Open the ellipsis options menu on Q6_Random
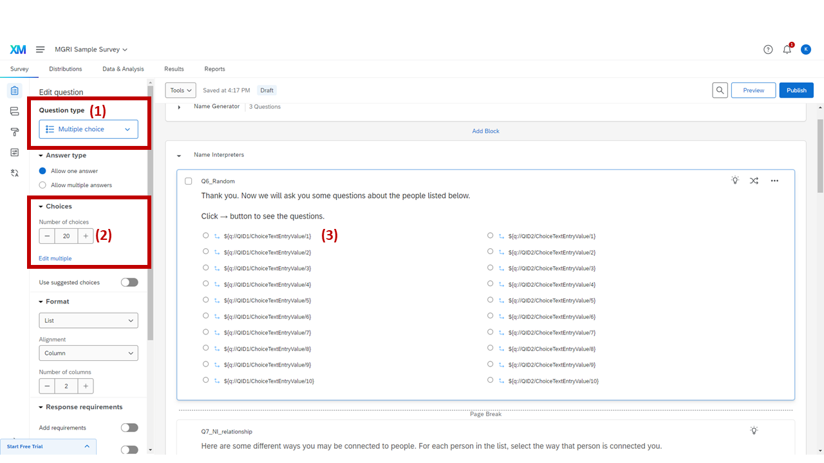 [x=774, y=181]
